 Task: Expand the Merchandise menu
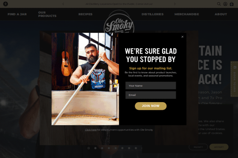[x=187, y=14]
